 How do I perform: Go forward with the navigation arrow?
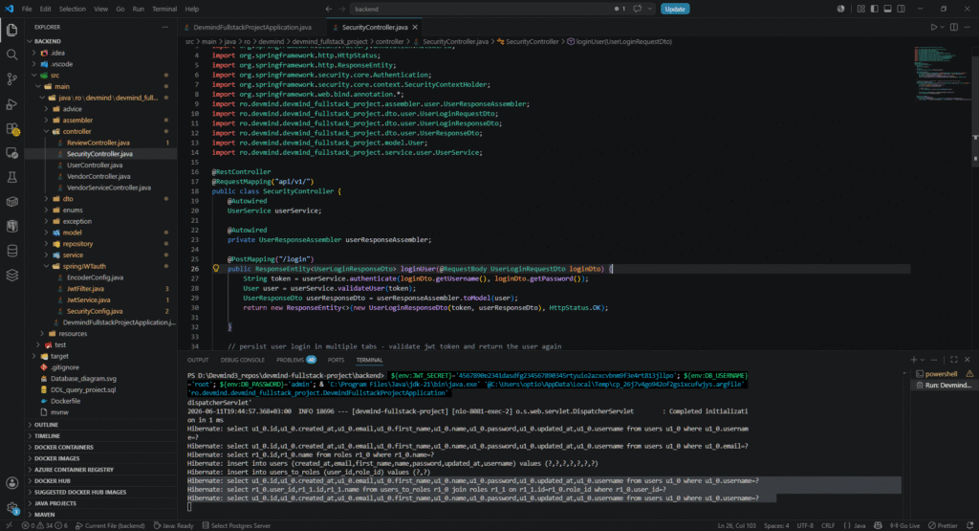(x=342, y=9)
